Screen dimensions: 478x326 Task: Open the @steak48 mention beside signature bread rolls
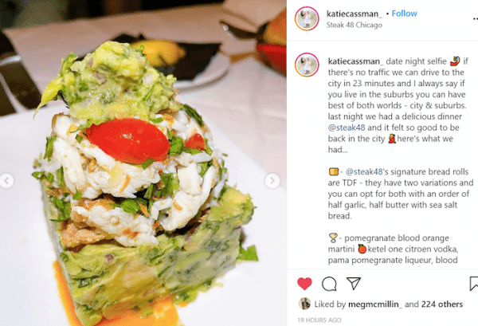coord(364,171)
